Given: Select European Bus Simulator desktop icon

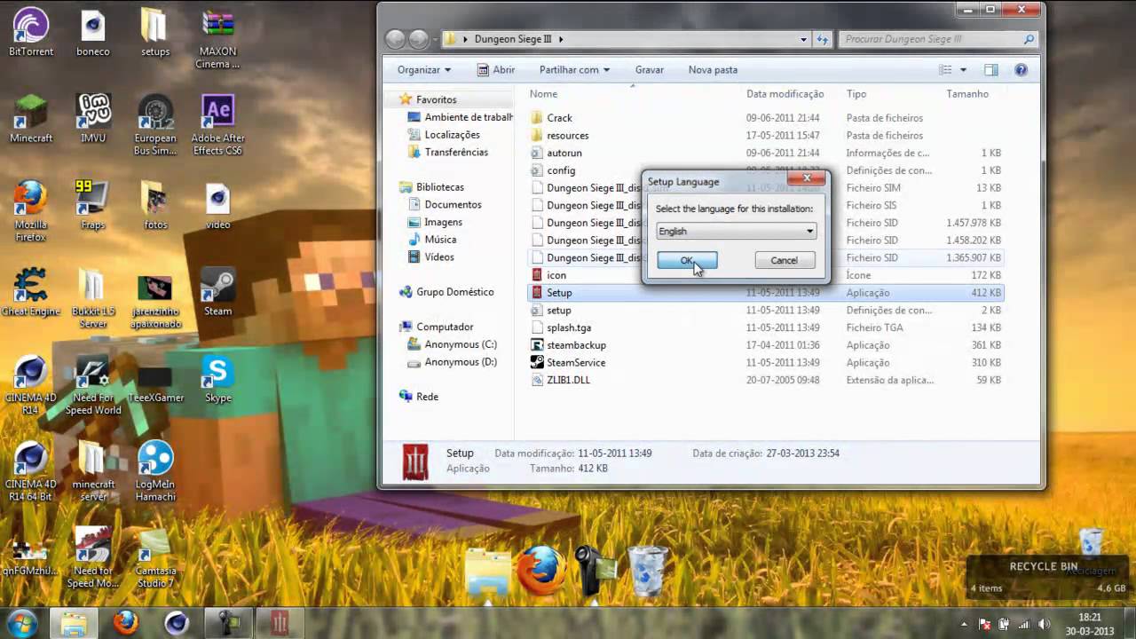Looking at the screenshot, I should point(155,125).
